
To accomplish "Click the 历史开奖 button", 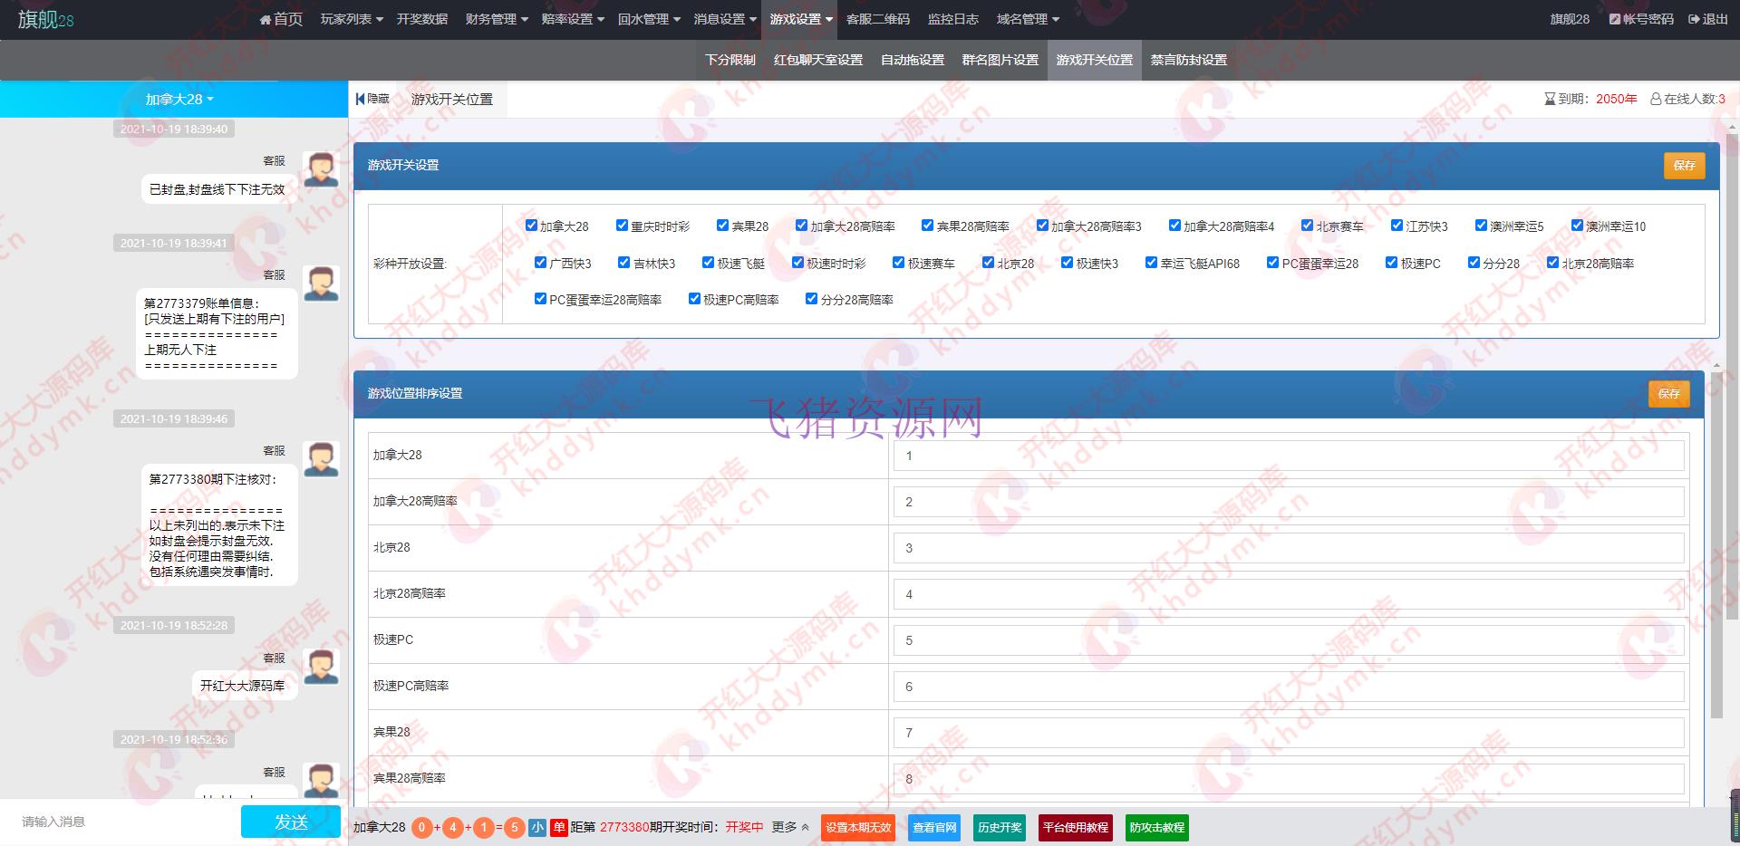I will (999, 827).
